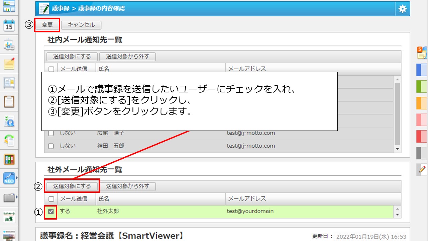
Task: Open the brown clipboard sidebar icon
Action: 9,101
